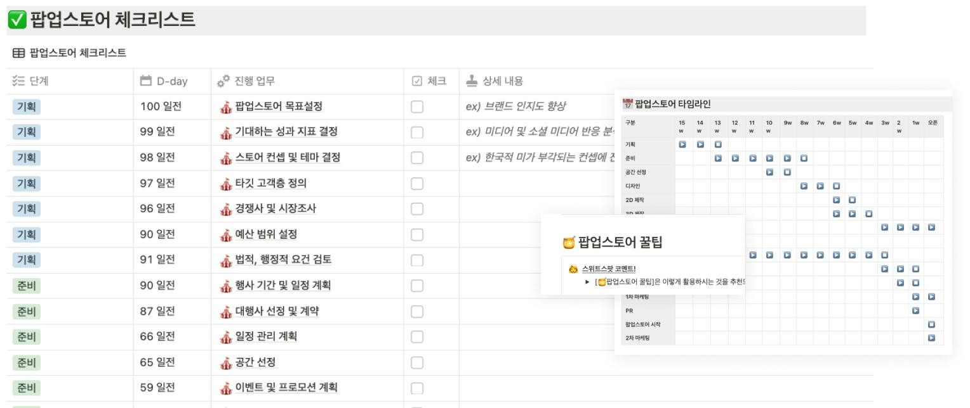Click the green check icon in the page title

point(16,21)
